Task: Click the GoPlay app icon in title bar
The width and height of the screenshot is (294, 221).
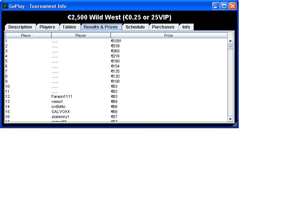Action: pyautogui.click(x=5, y=6)
